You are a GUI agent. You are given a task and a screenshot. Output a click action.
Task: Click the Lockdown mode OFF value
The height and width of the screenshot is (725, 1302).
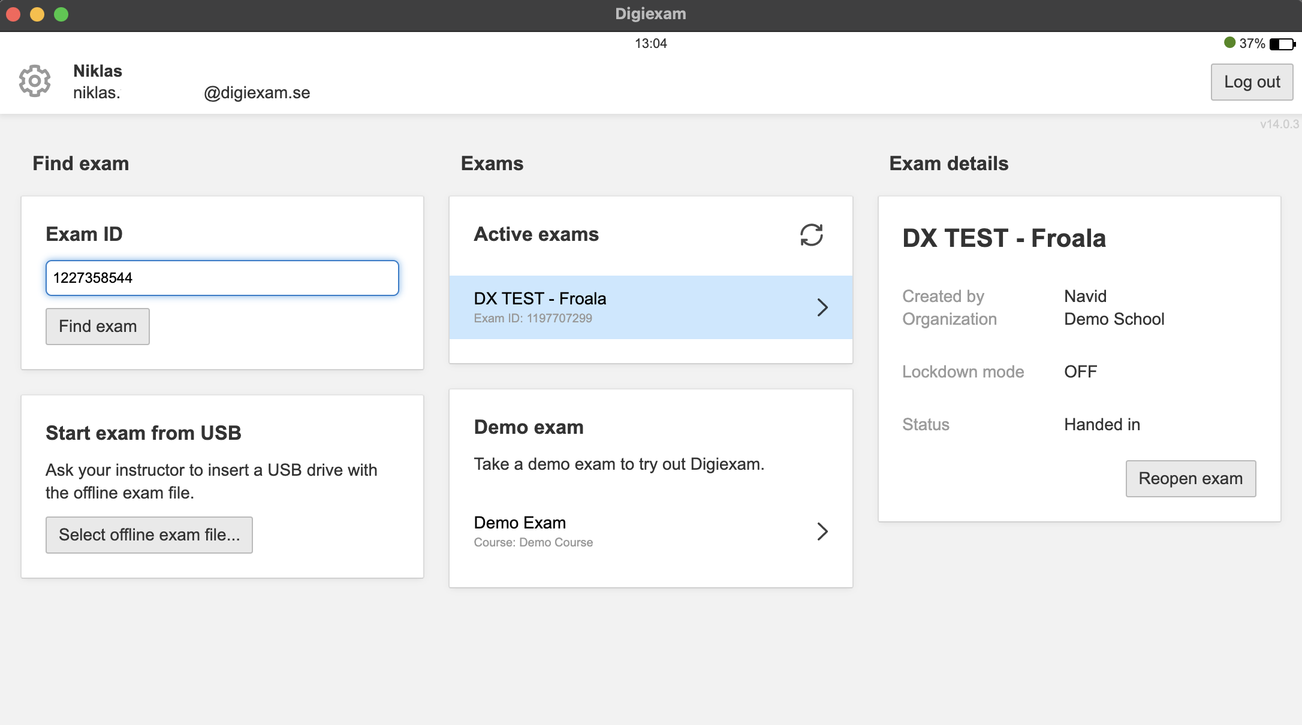[x=1080, y=371]
